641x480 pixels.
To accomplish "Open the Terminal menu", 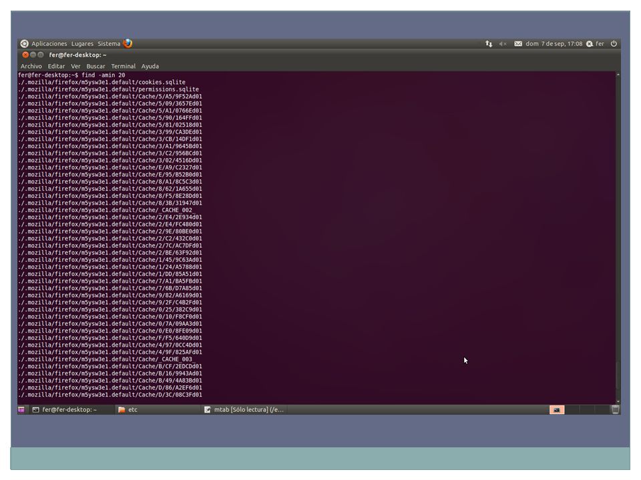I will (x=123, y=66).
